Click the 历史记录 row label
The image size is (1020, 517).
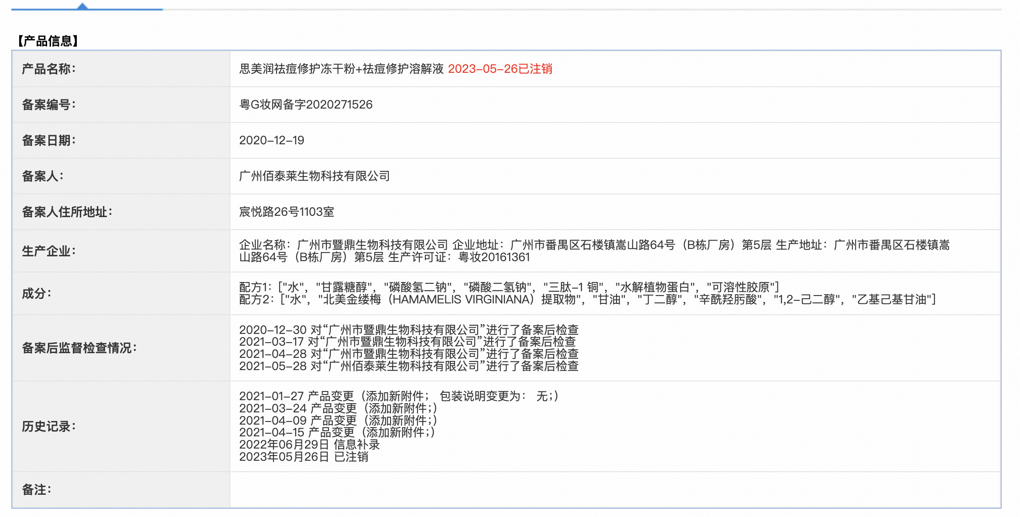48,426
